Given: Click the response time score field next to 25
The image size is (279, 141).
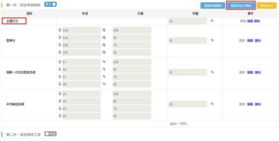Looking at the screenshot, I should (x=132, y=94).
